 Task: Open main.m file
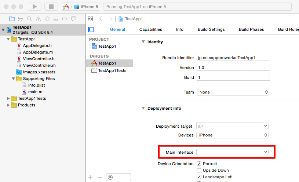[x=35, y=92]
